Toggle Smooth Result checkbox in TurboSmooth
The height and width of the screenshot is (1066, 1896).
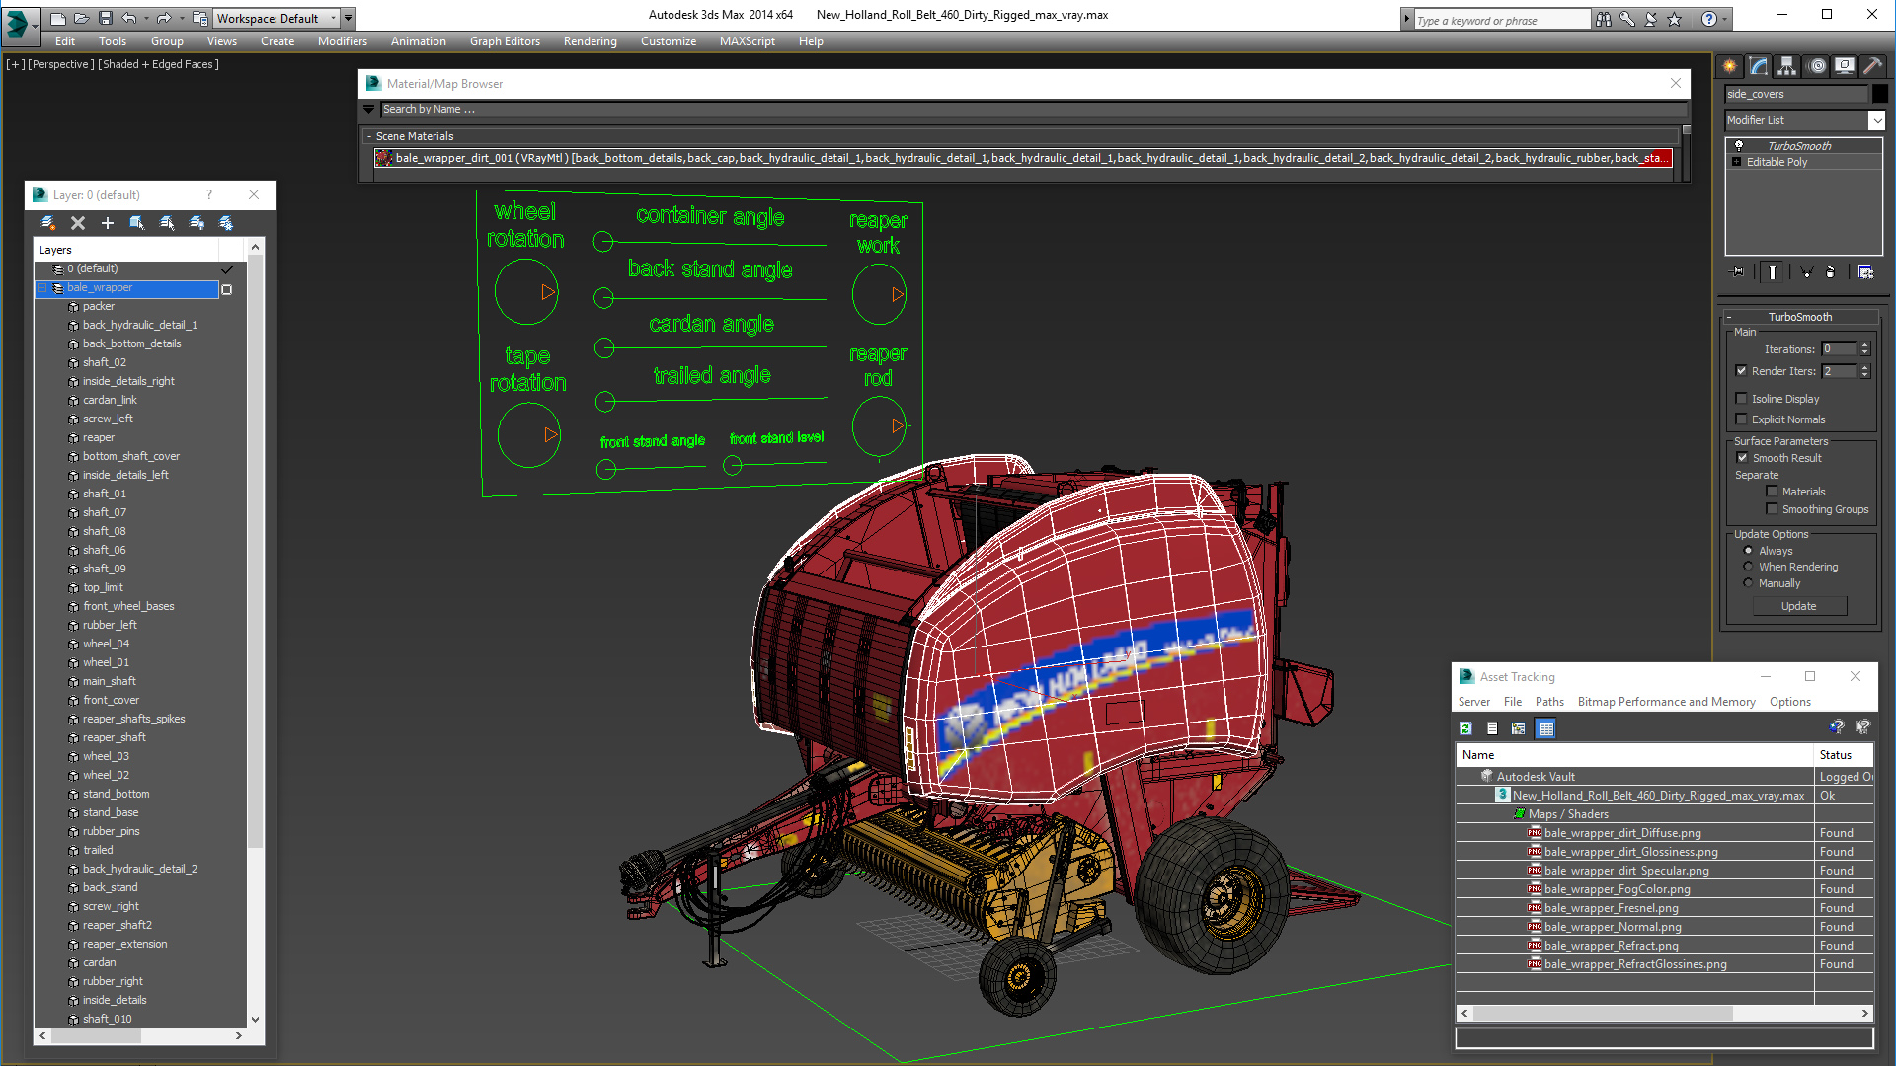[1742, 457]
